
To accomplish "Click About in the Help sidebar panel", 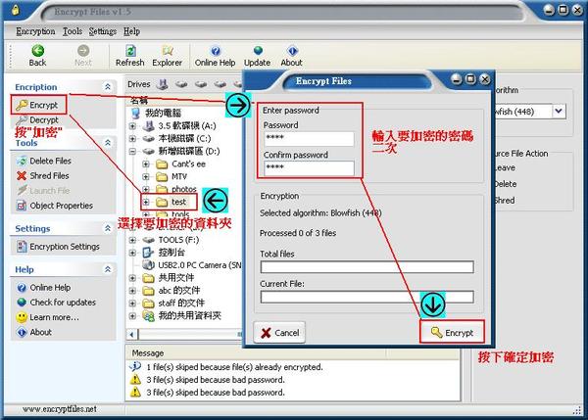I will pyautogui.click(x=34, y=332).
